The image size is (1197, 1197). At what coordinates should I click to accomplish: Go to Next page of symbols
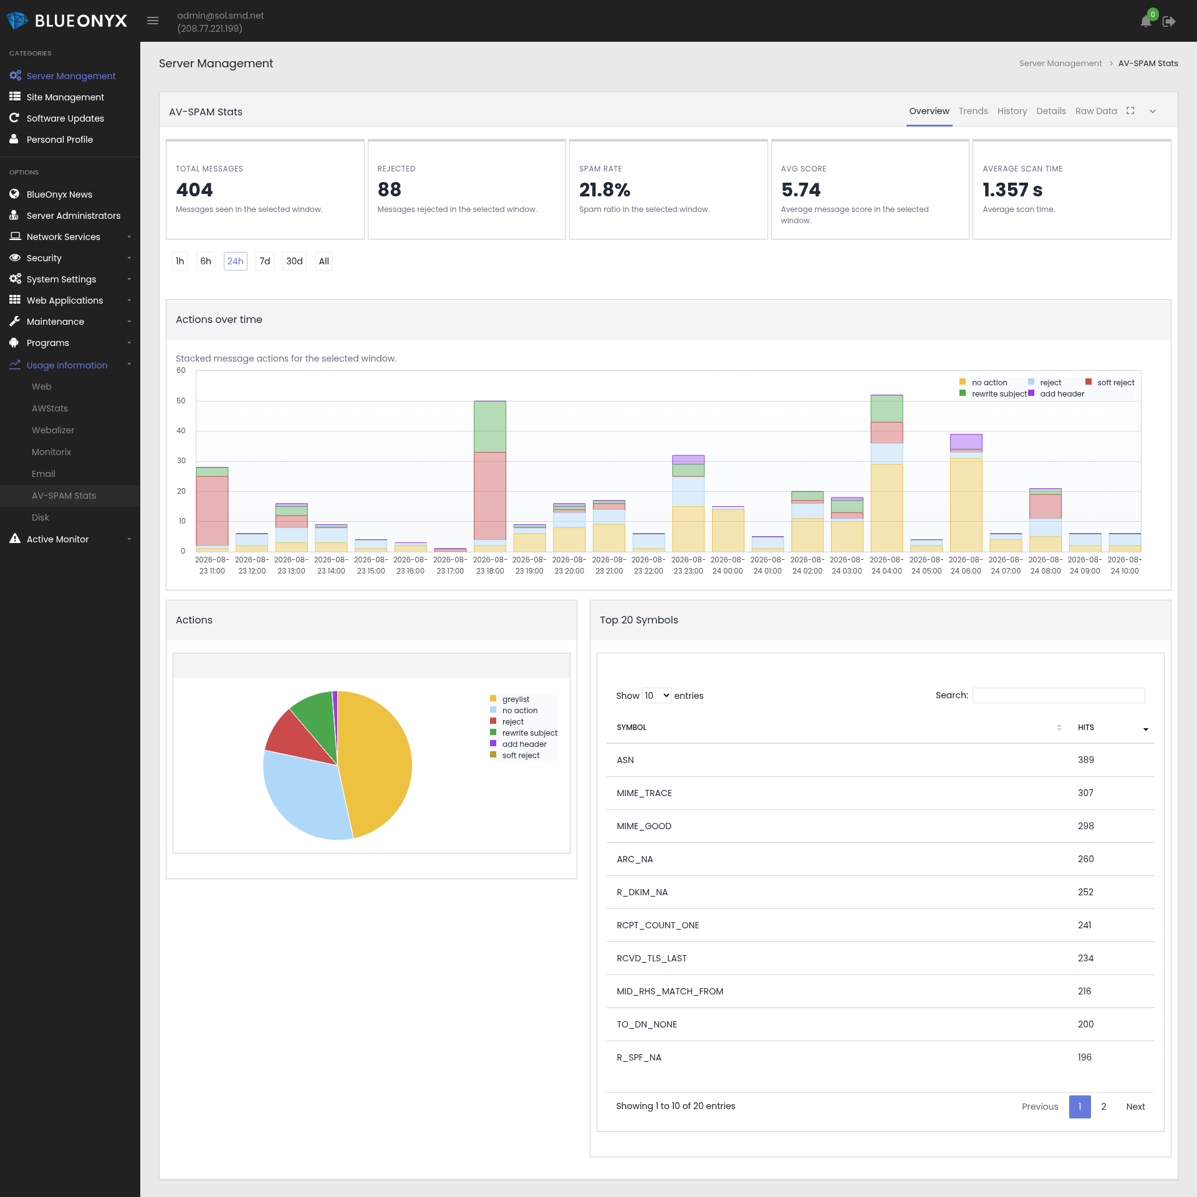click(x=1135, y=1107)
